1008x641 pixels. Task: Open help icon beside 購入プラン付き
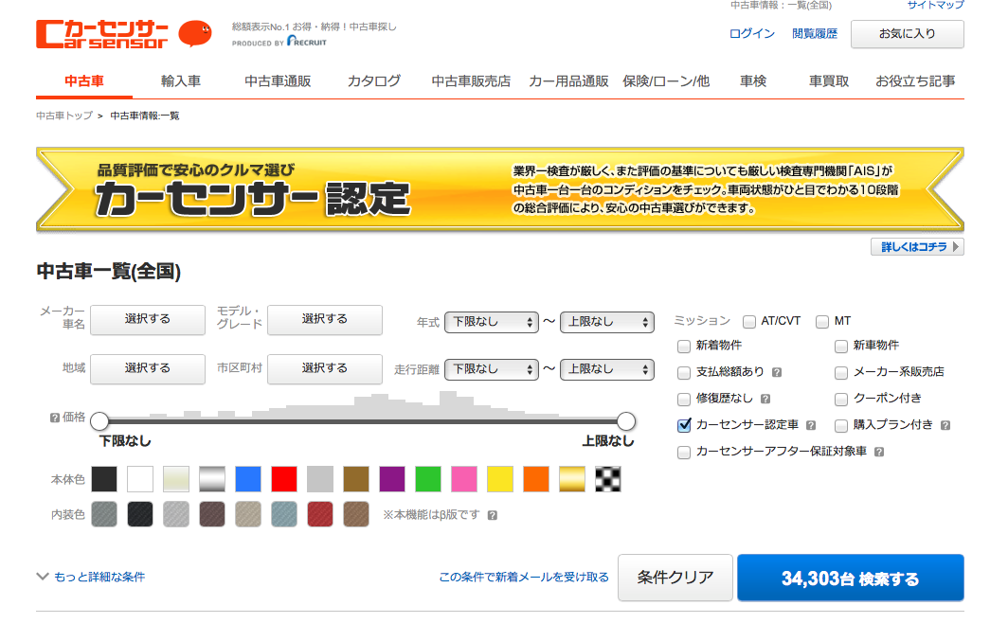coord(945,425)
